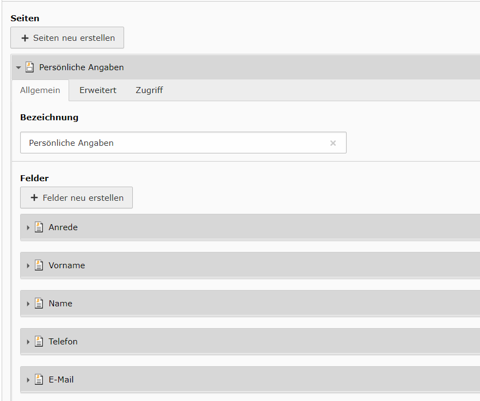480x401 pixels.
Task: Expand the Name field arrow
Action: [28, 304]
